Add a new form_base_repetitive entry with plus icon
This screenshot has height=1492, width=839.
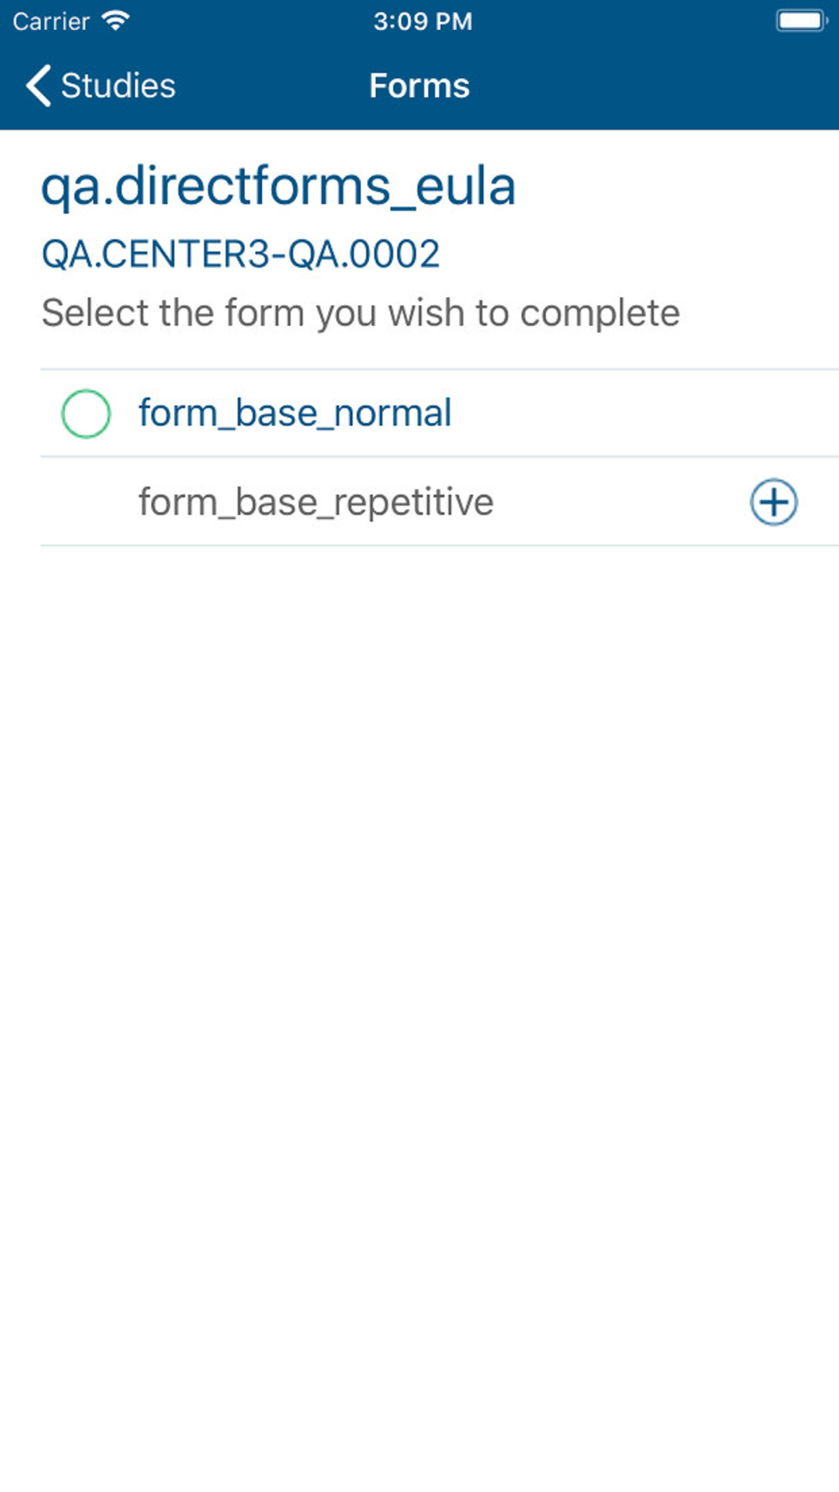point(773,502)
